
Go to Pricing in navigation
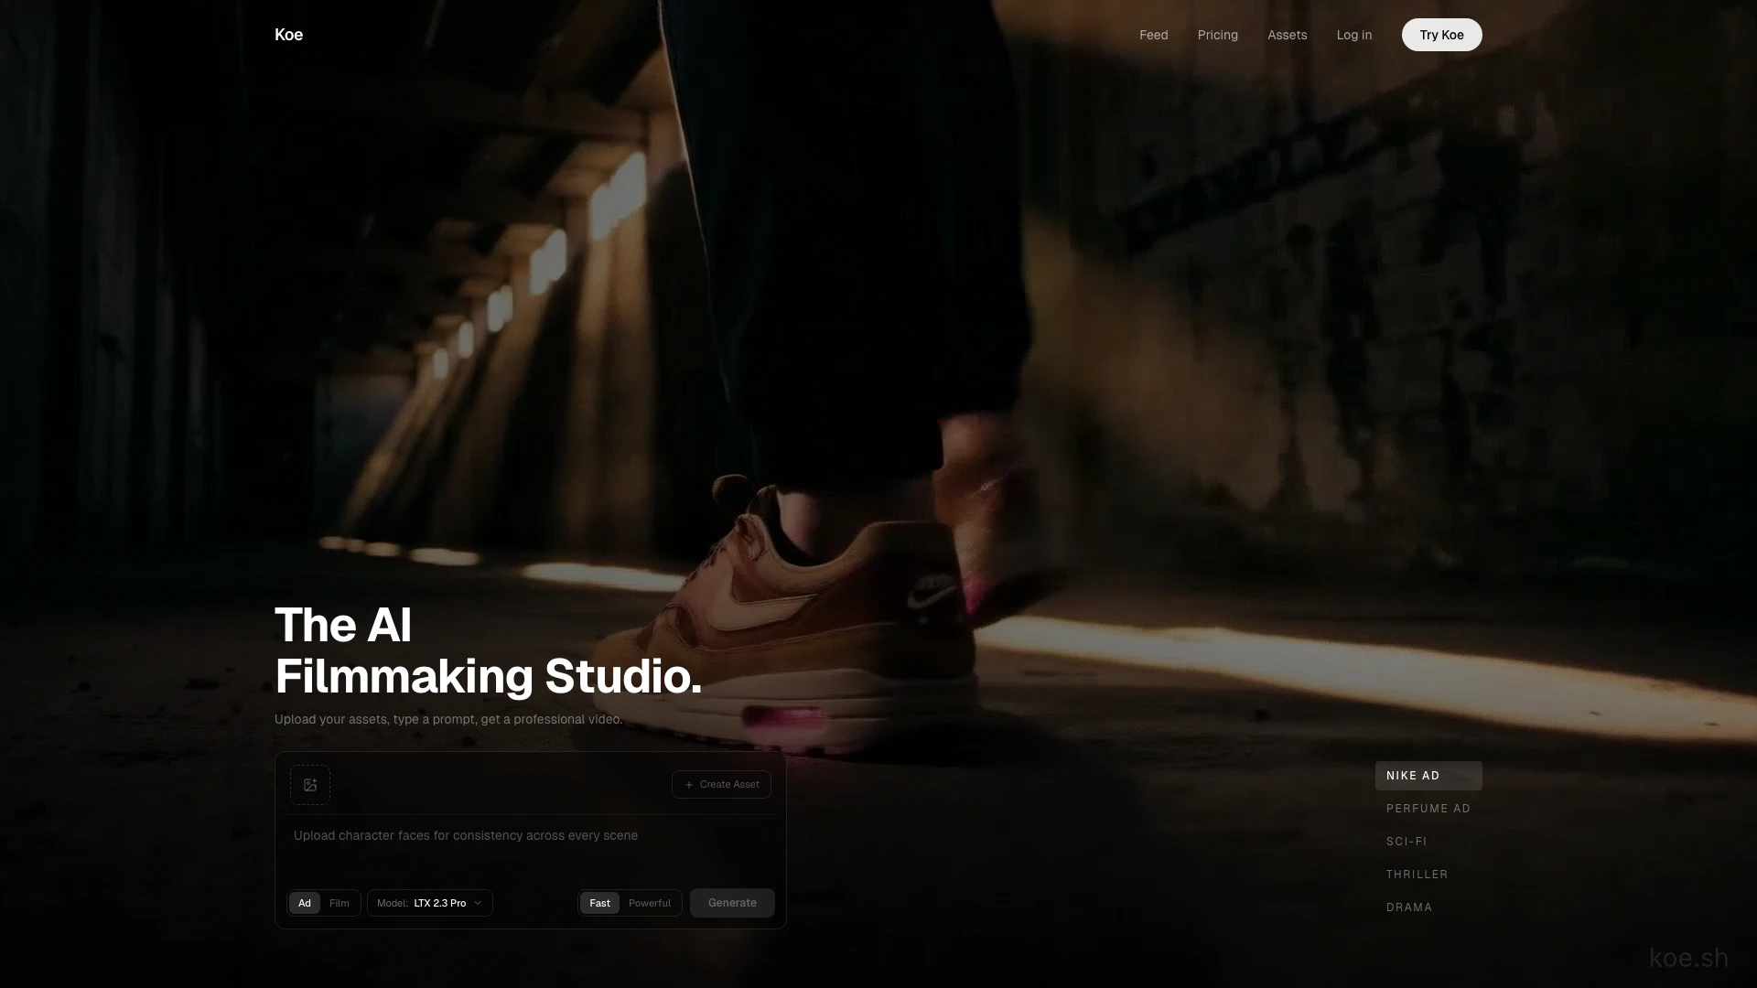[1217, 35]
